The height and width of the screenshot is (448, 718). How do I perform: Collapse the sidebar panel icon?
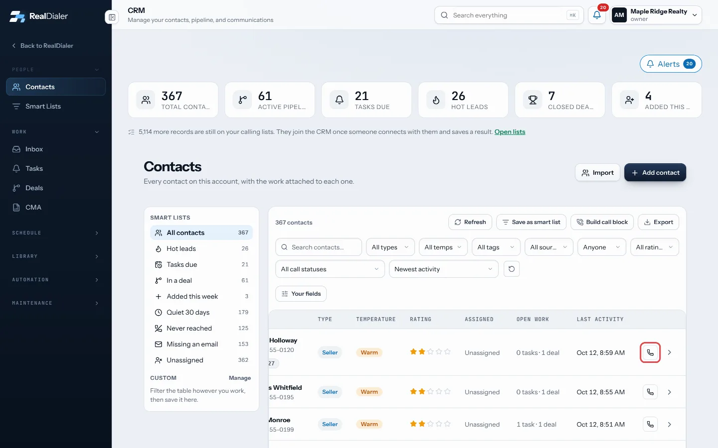click(x=112, y=17)
